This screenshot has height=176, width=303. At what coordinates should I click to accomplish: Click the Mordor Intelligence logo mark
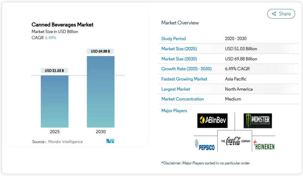pos(110,141)
